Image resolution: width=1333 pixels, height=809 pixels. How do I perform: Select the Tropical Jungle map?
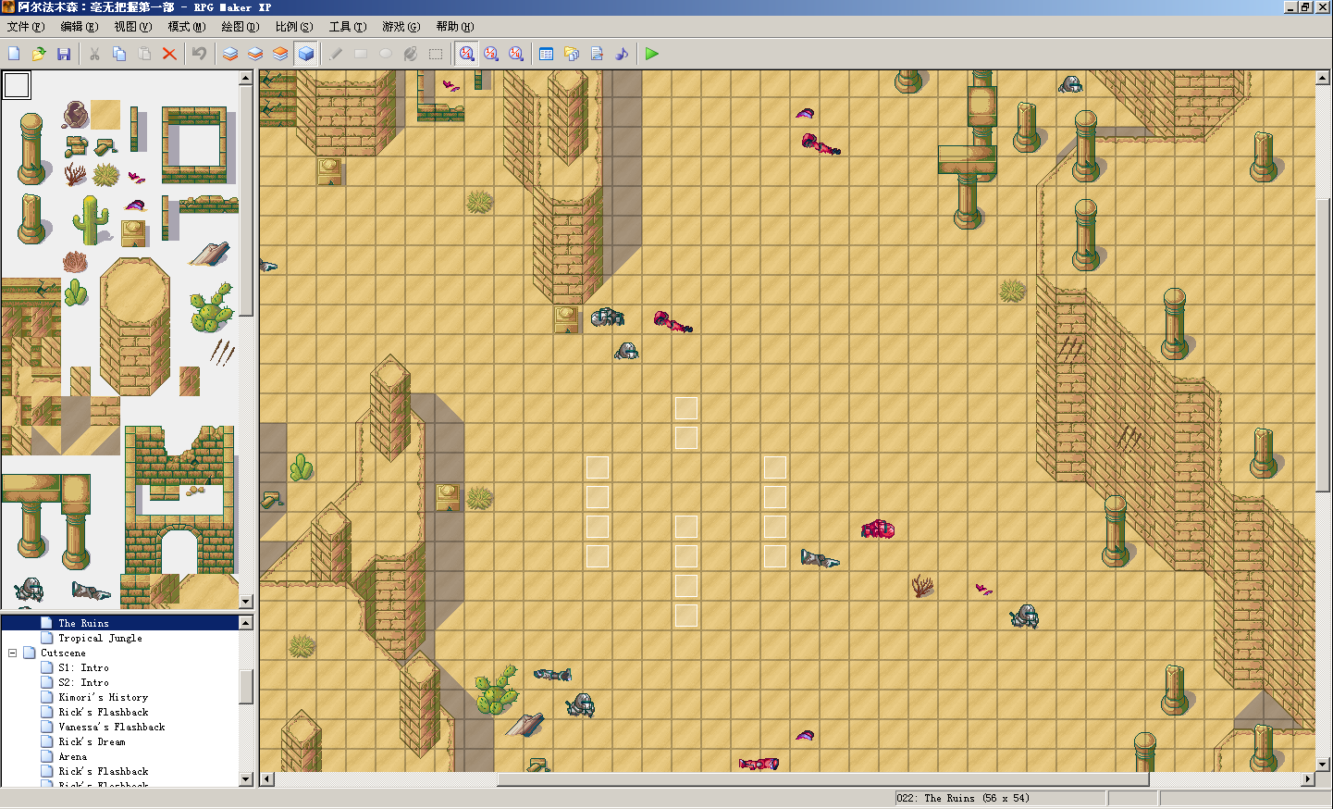point(100,638)
